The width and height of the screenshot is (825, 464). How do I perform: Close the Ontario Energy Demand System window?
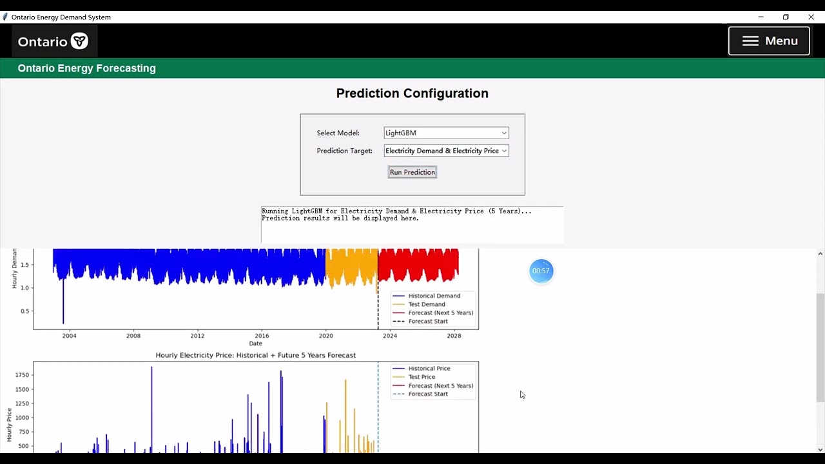tap(811, 17)
